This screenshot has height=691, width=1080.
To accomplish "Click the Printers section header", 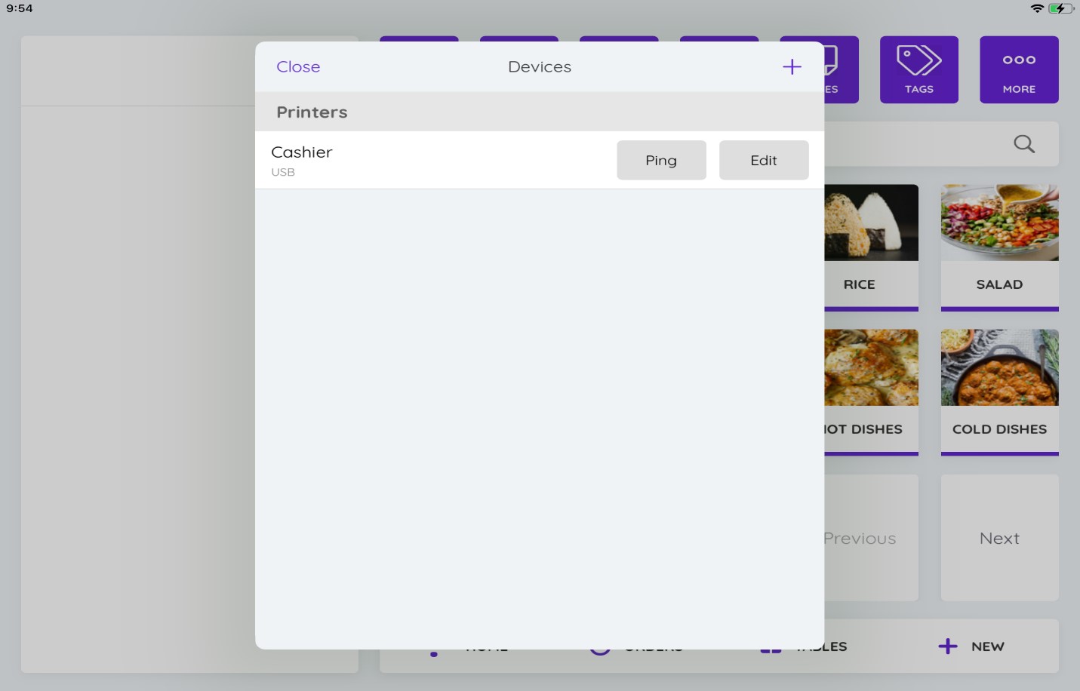I will tap(539, 112).
